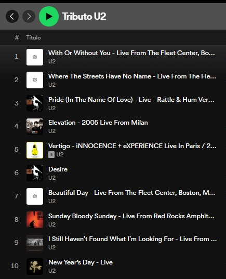Image resolution: width=226 pixels, height=279 pixels.
Task: Open U2 artist link under Desire
Action: tap(52, 178)
